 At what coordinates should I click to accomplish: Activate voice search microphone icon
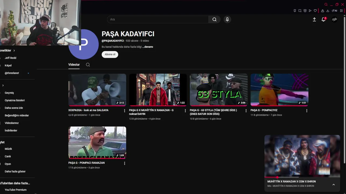click(227, 19)
